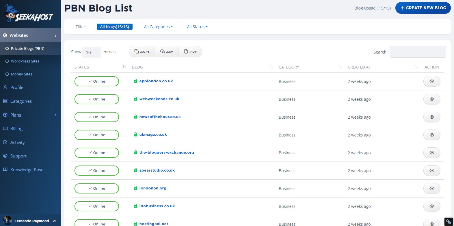Collapse the Websites menu chevron
The image size is (454, 226).
pos(55,36)
